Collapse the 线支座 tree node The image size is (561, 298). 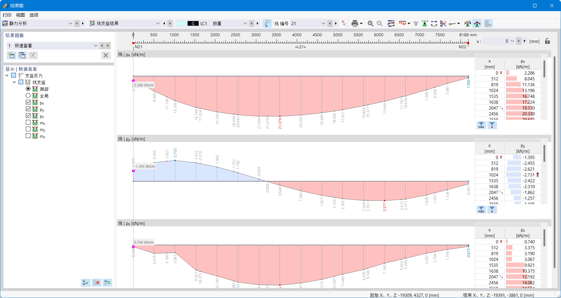tap(14, 82)
